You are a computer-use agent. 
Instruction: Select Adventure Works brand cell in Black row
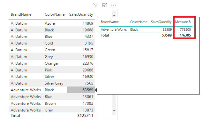point(26,90)
